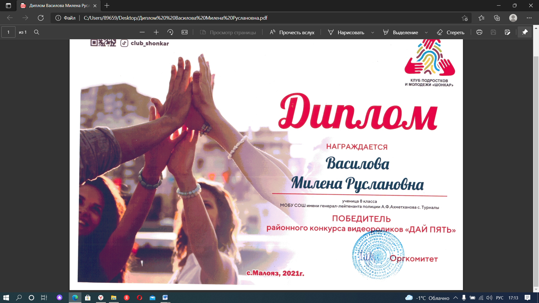Screen dimensions: 539x303
Task: Show hidden system tray icons
Action: 455,298
